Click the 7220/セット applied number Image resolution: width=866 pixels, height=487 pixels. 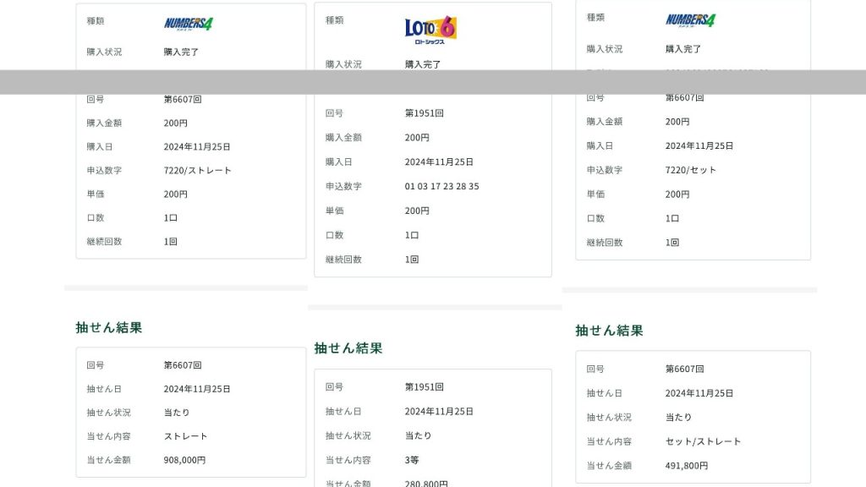(x=690, y=170)
